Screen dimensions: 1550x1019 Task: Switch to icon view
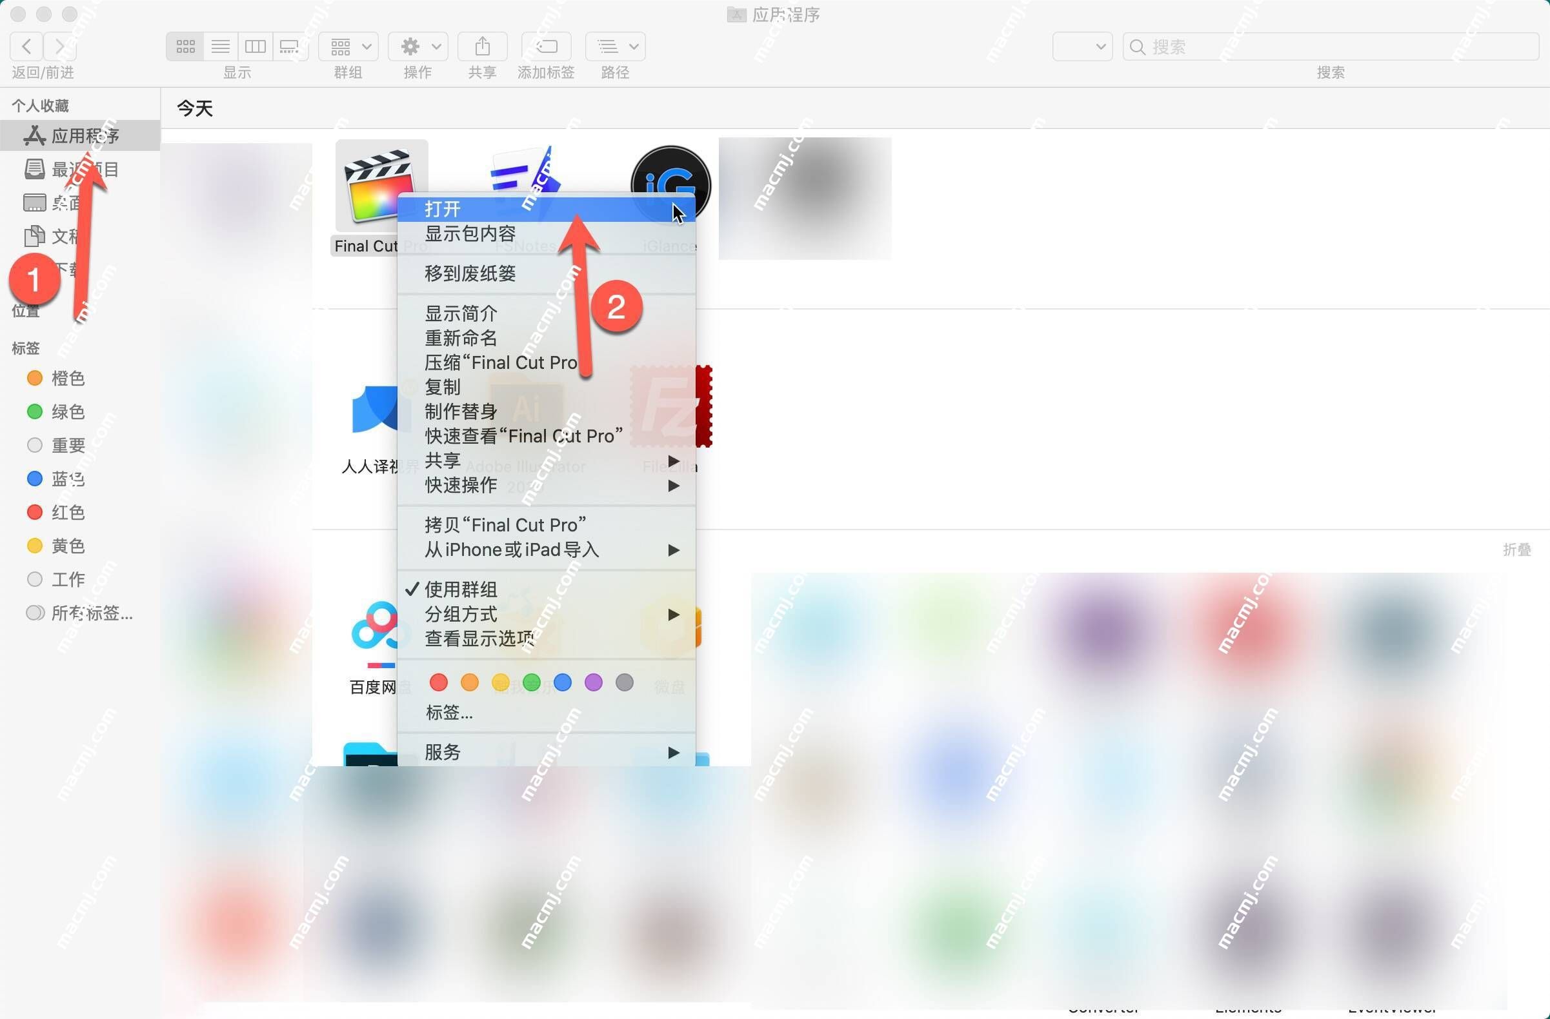(x=186, y=46)
